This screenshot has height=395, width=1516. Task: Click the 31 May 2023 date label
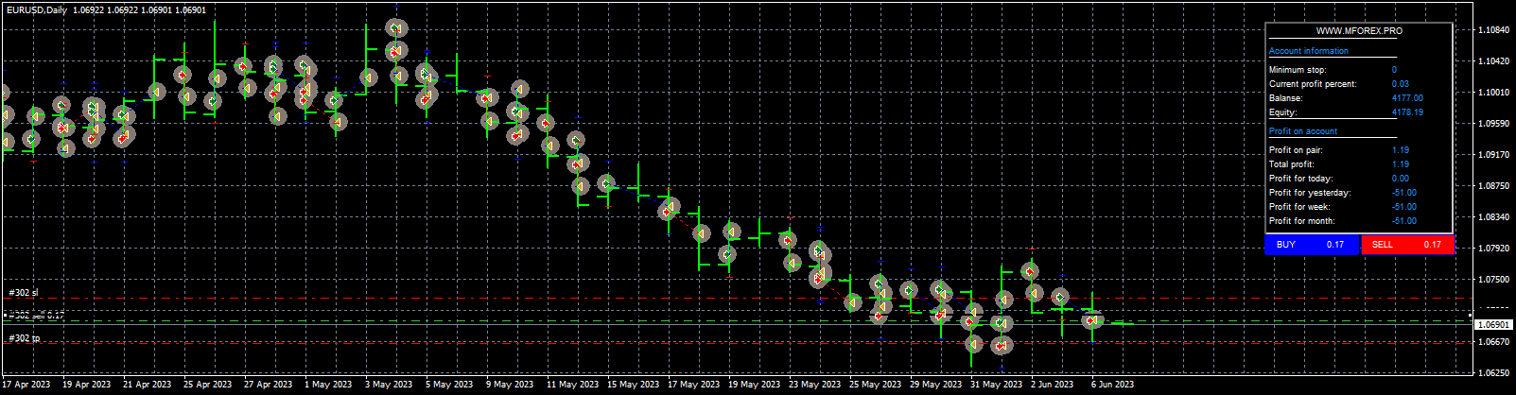coord(995,385)
